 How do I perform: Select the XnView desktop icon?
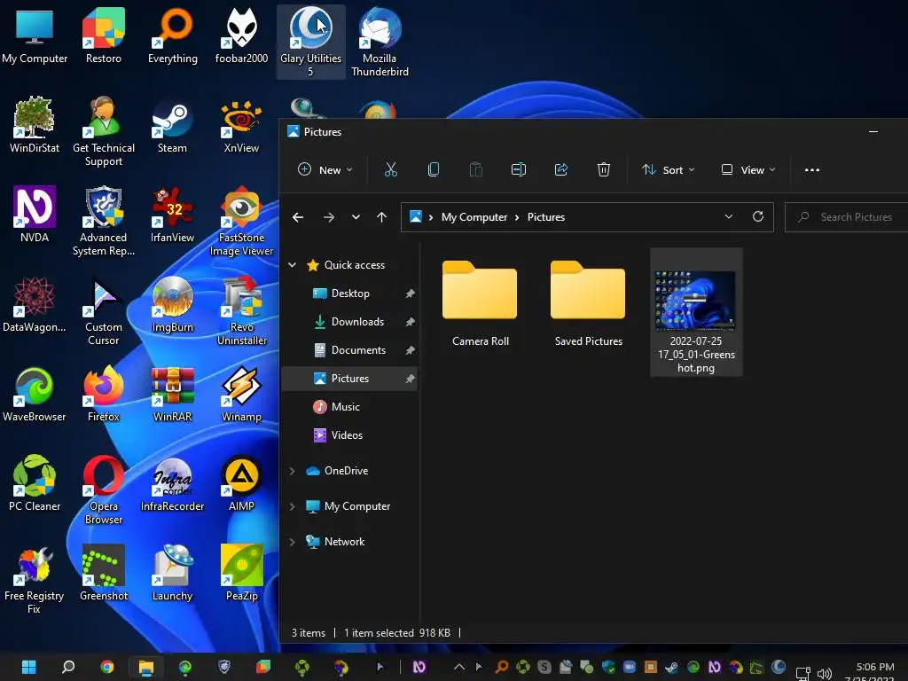[241, 126]
